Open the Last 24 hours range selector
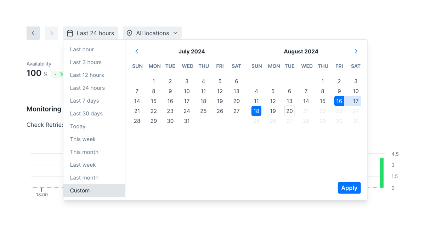425x235 pixels. [x=90, y=33]
